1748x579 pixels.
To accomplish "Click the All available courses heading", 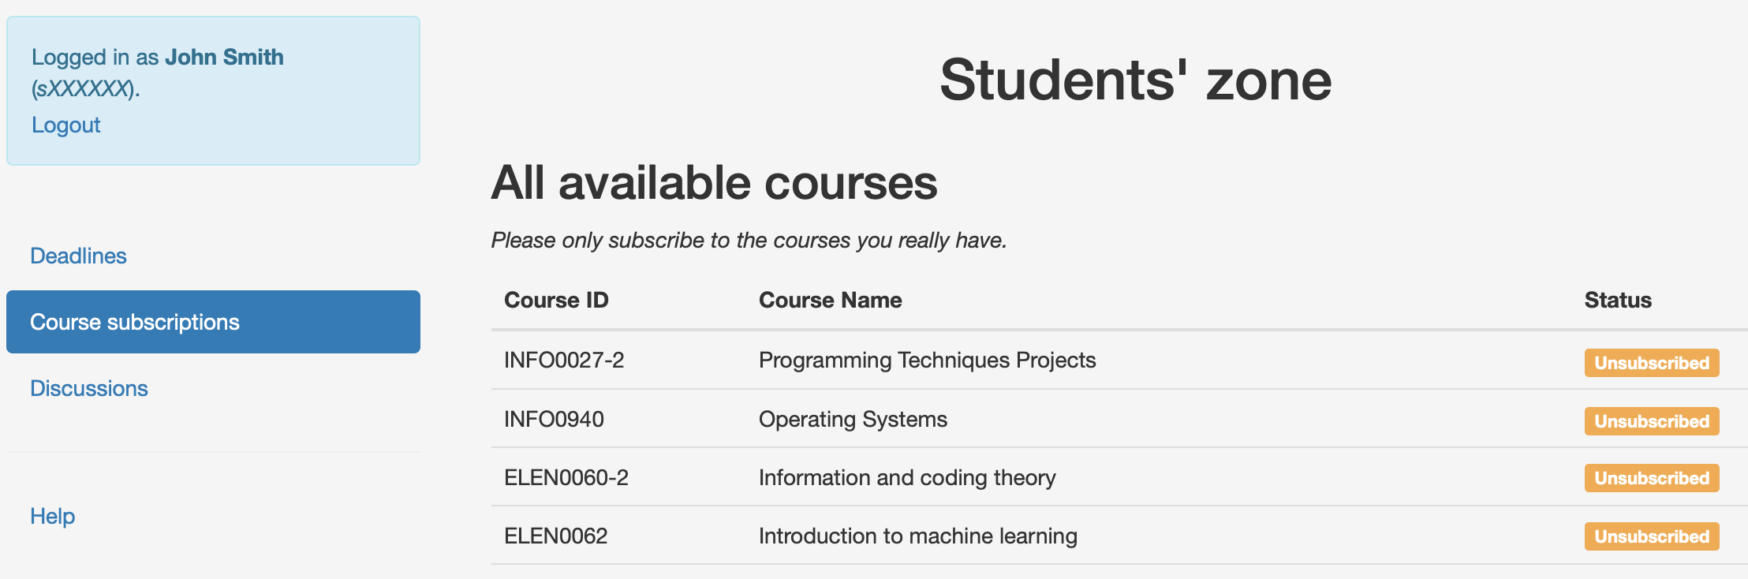I will click(x=714, y=183).
